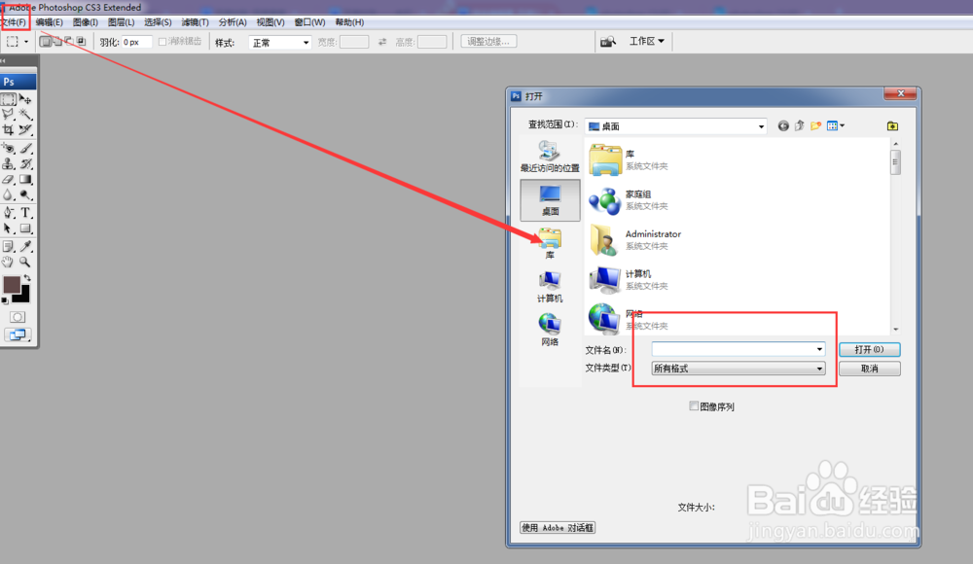The height and width of the screenshot is (564, 973).
Task: Select the Rectangle shape tool
Action: [25, 229]
